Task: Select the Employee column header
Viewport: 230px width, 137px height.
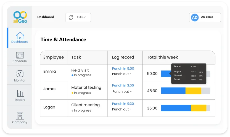Action: click(54, 57)
